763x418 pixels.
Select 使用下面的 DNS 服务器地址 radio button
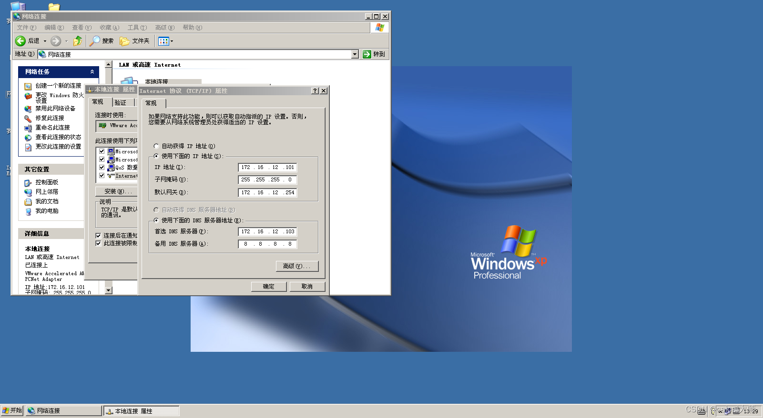pyautogui.click(x=156, y=220)
